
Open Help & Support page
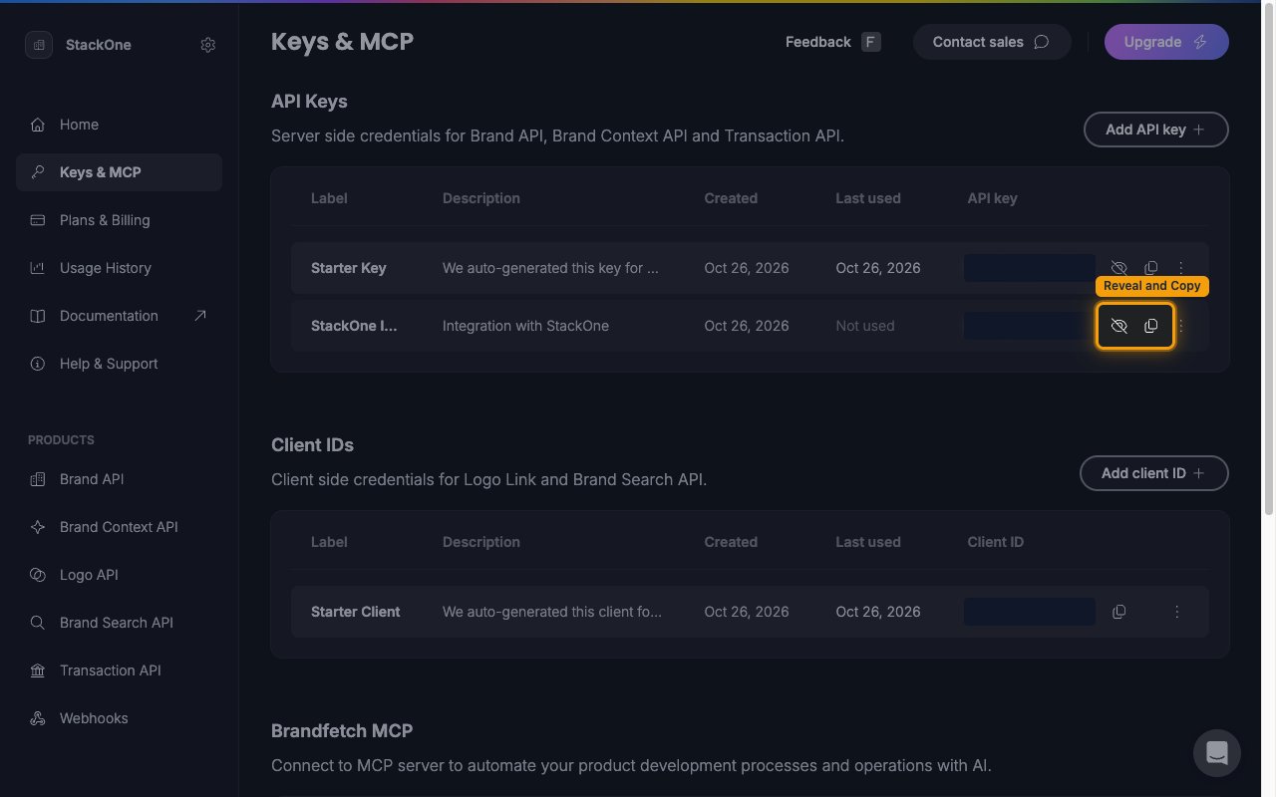tap(119, 364)
